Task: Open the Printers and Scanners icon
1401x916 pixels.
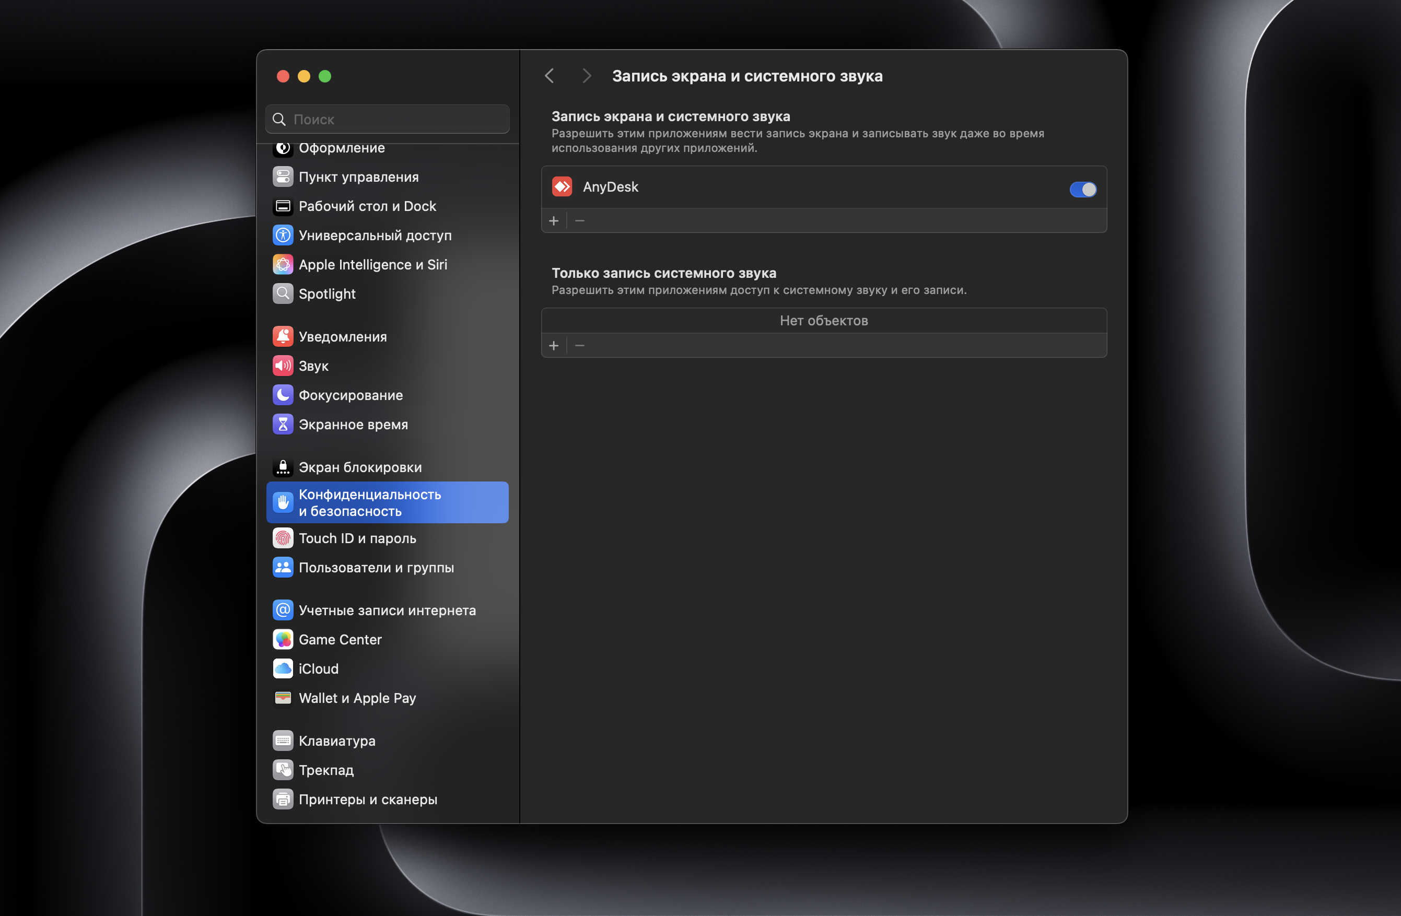Action: click(x=283, y=800)
